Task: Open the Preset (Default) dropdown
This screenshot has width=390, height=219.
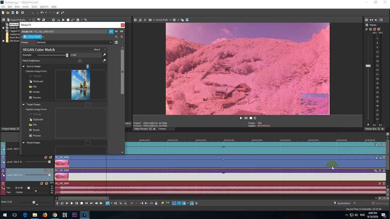Action: tap(74, 43)
